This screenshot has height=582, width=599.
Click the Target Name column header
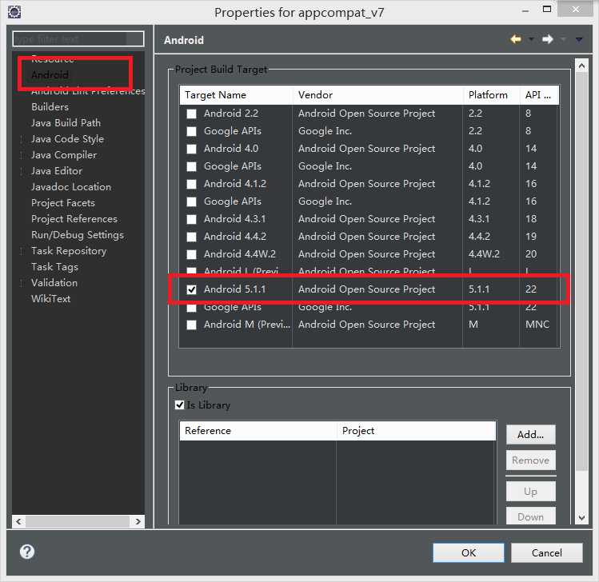(x=236, y=95)
